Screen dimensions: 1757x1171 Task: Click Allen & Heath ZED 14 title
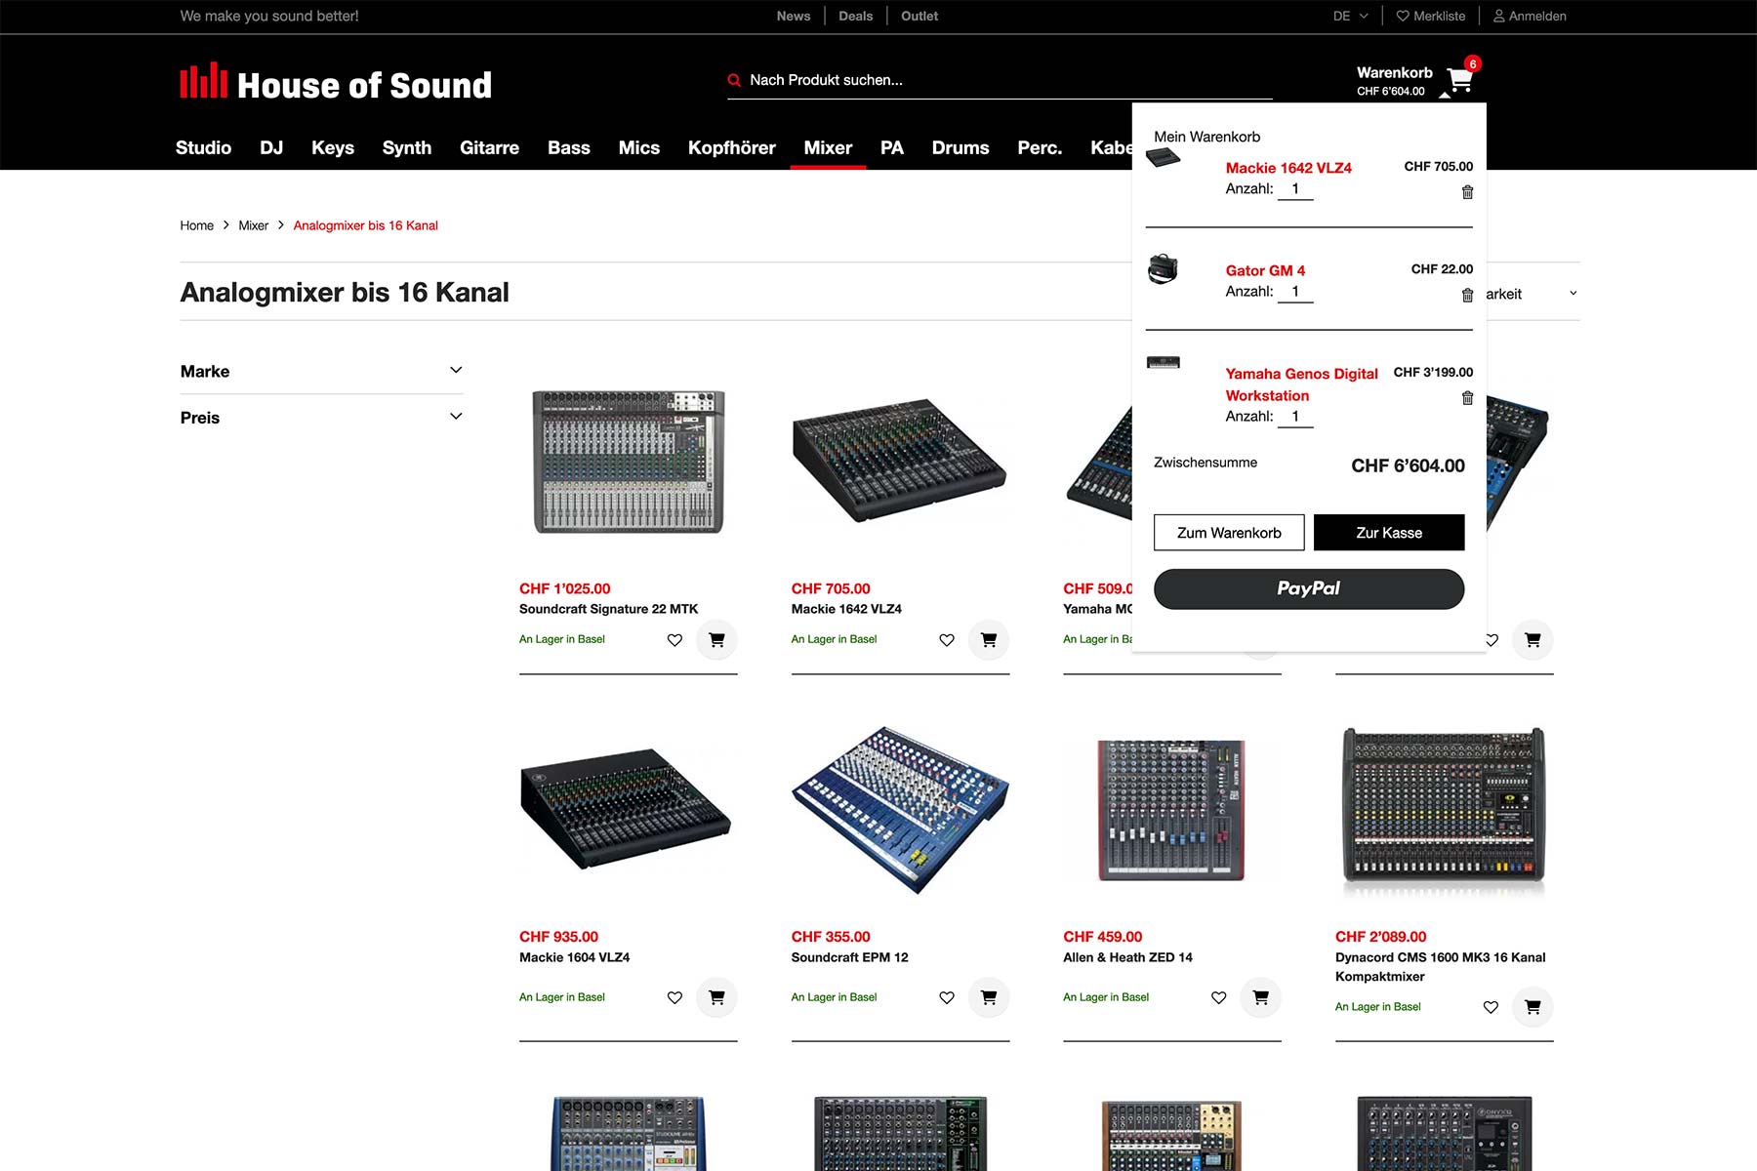[1127, 957]
